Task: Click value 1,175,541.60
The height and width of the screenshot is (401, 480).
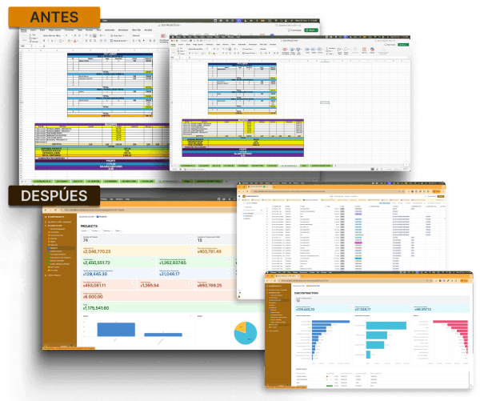Action: [x=96, y=308]
